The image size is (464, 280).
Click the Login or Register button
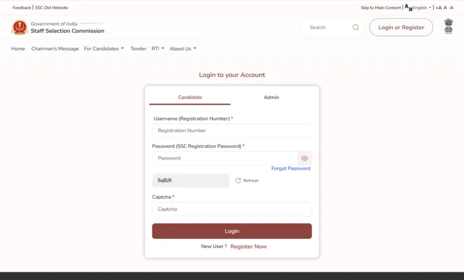point(401,27)
